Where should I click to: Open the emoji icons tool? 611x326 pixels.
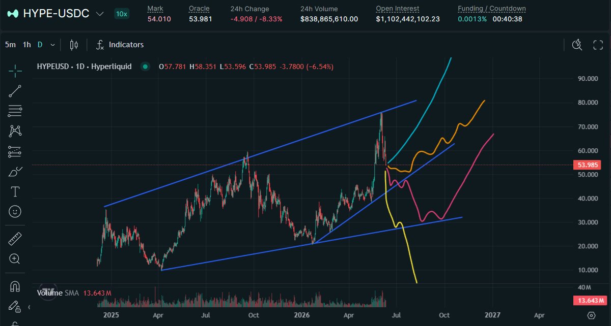pos(15,211)
